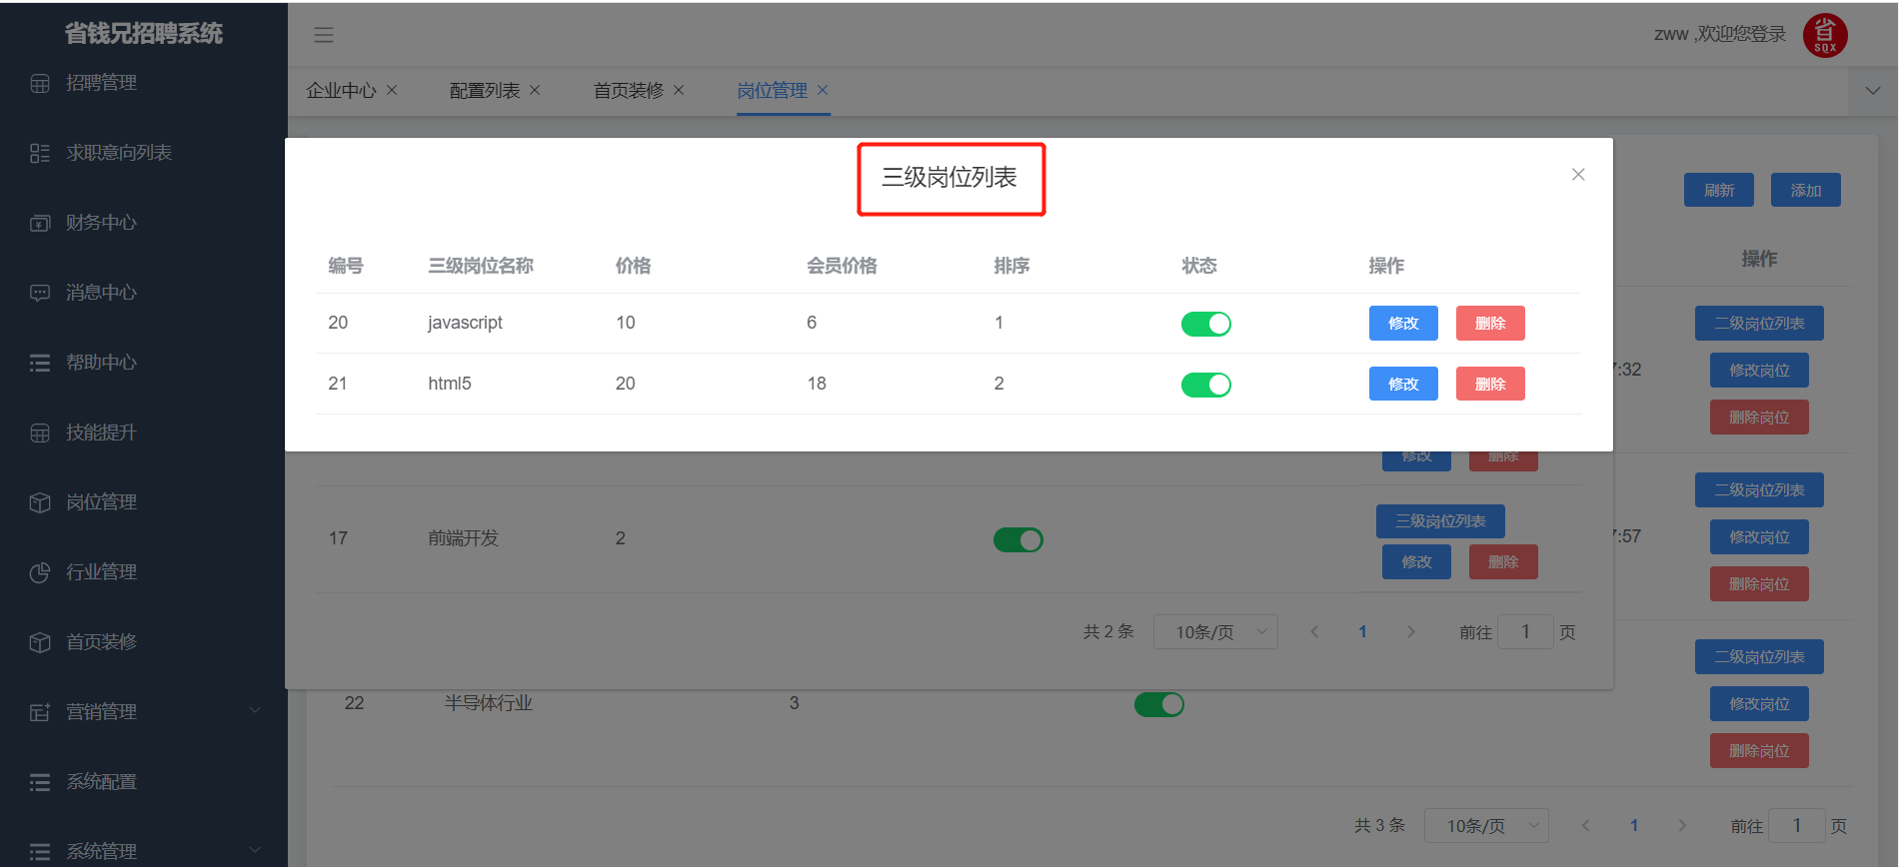Open 岗位管理 in the sidebar
Image resolution: width=1899 pixels, height=867 pixels.
[x=101, y=502]
